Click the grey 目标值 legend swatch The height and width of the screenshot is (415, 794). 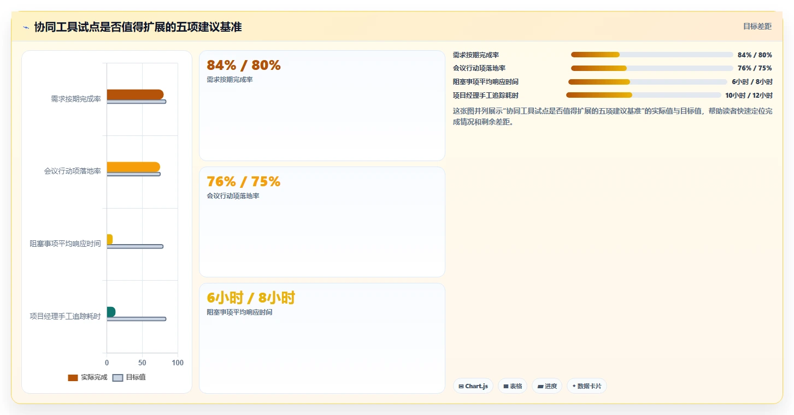[117, 378]
